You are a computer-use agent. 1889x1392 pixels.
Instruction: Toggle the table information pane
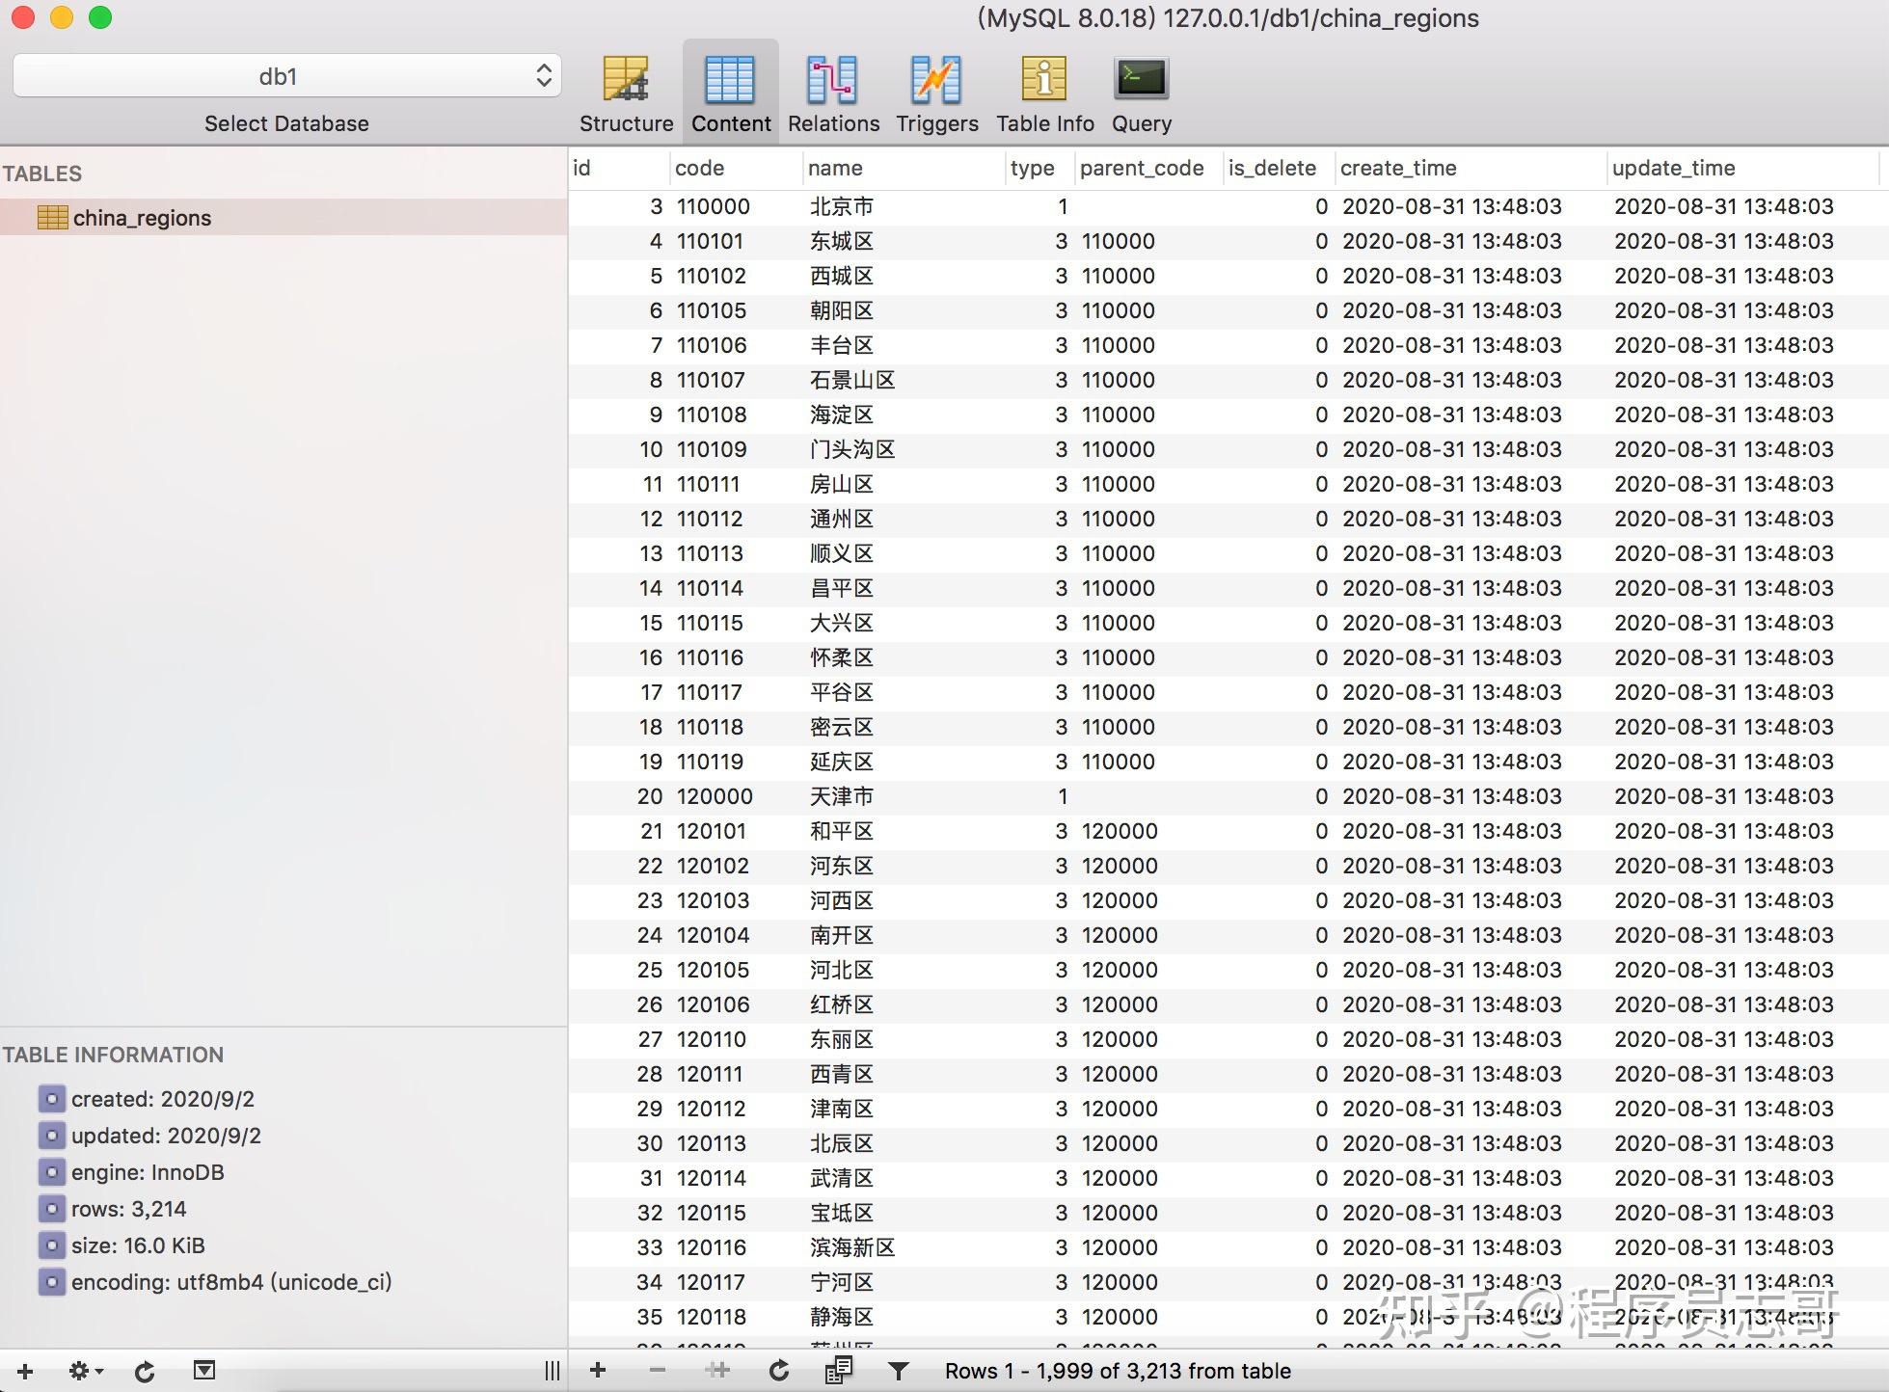tap(204, 1371)
